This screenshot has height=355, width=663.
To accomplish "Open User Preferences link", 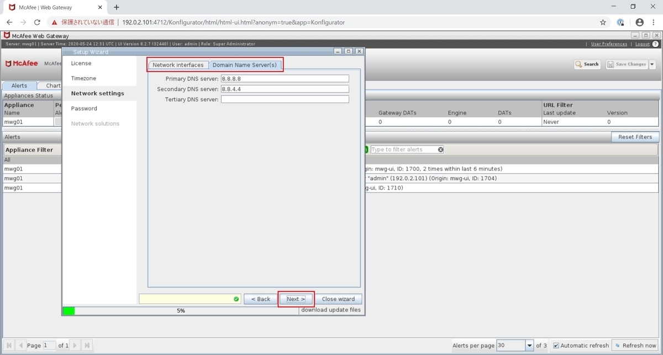I will (x=609, y=44).
